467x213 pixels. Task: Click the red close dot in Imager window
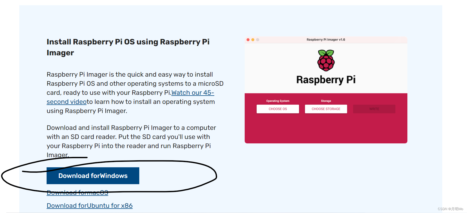click(248, 40)
